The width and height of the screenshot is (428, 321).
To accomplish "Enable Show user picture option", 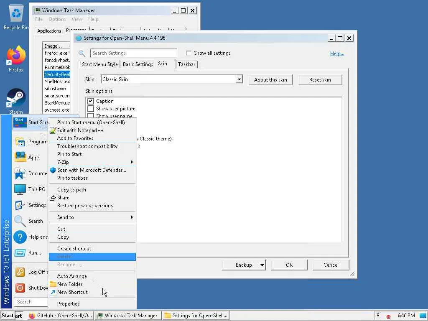I will [91, 109].
